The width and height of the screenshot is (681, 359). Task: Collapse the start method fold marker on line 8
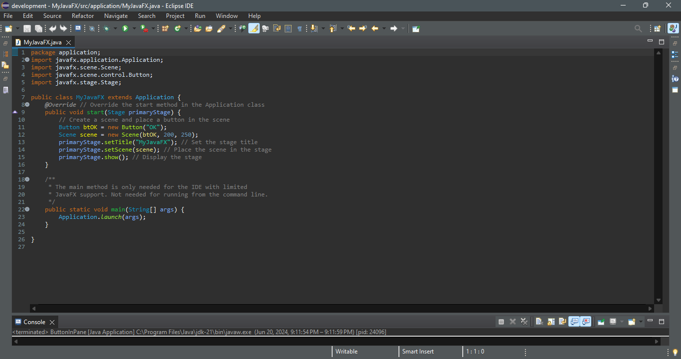pyautogui.click(x=27, y=105)
